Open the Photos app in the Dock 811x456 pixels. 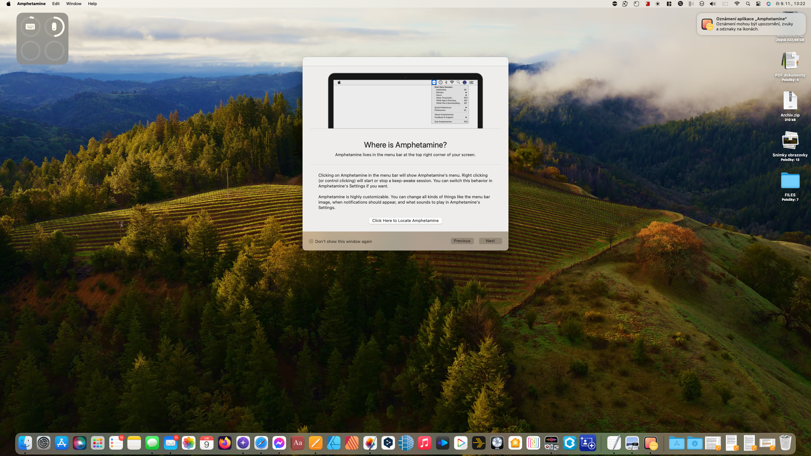click(x=188, y=443)
